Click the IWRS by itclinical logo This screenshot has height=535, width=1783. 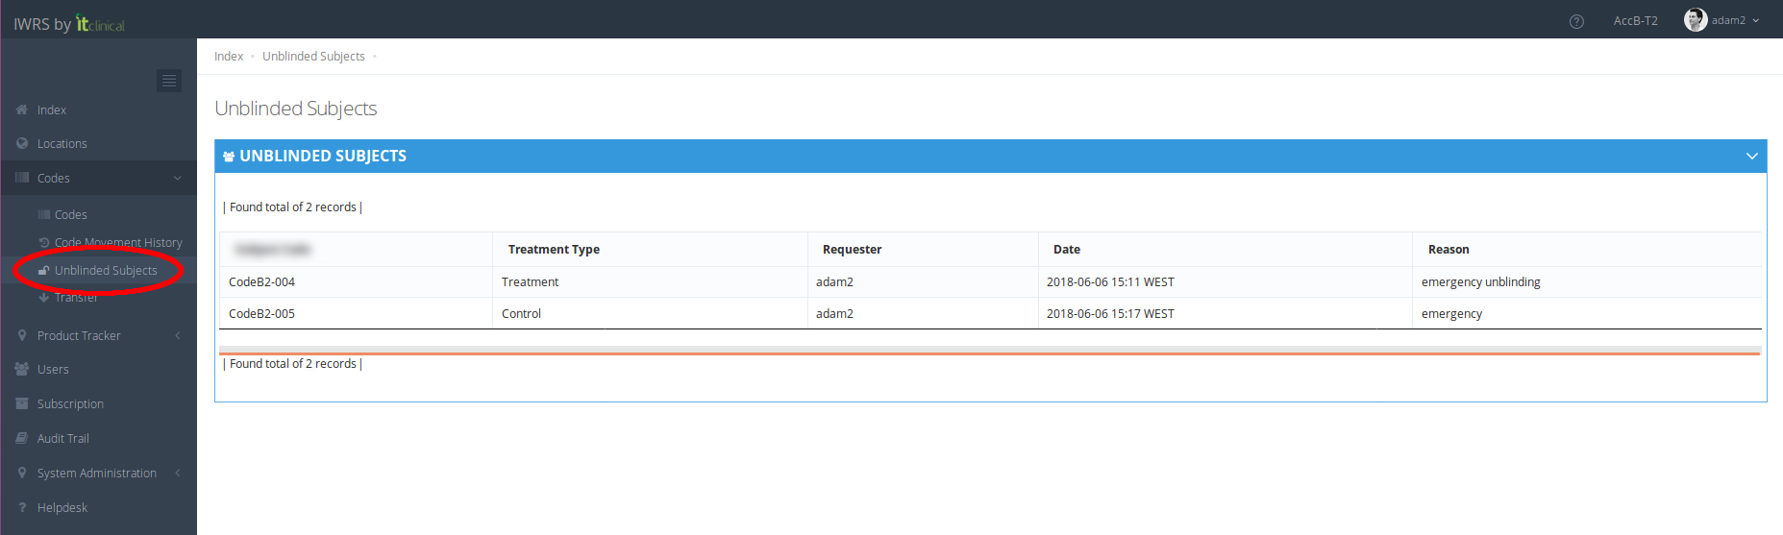(x=69, y=23)
